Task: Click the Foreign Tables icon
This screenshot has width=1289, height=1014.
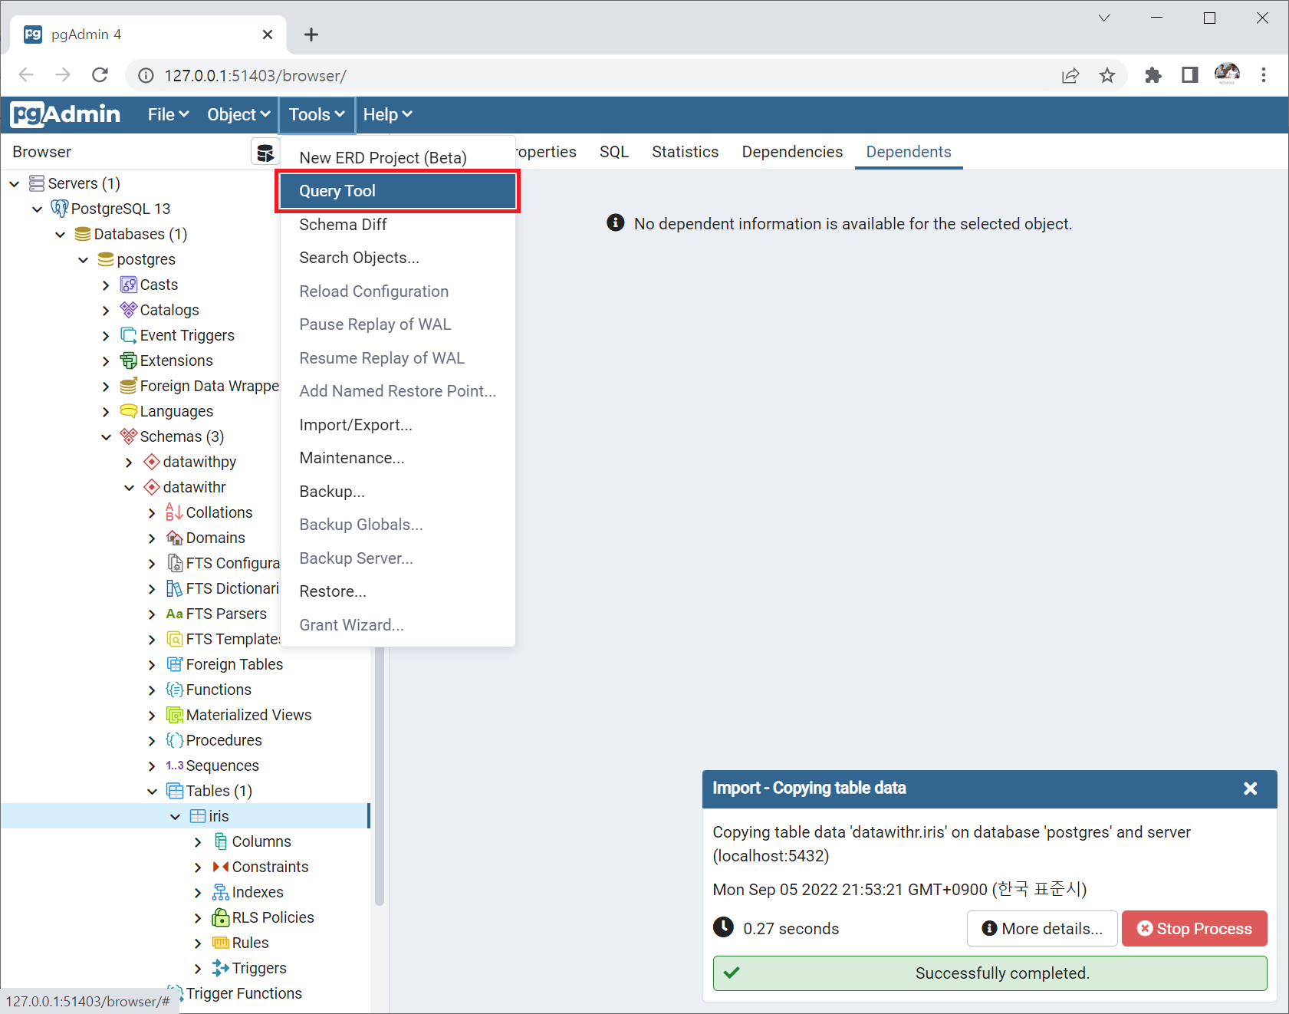Action: [175, 664]
